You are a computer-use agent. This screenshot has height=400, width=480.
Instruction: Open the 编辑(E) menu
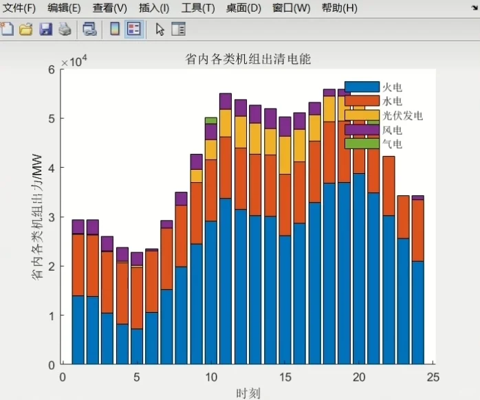click(x=64, y=8)
